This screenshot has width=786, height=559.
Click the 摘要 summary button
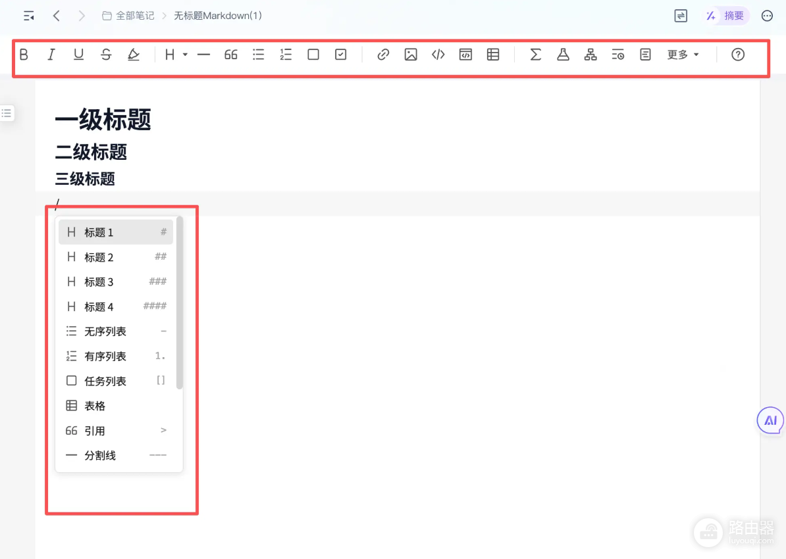click(x=725, y=16)
